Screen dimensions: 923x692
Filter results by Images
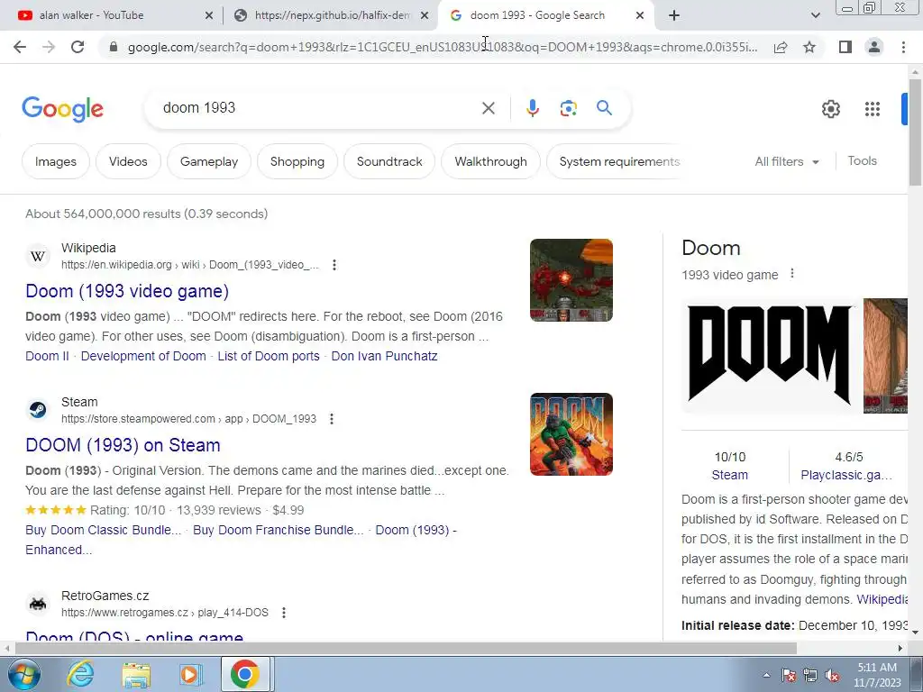[x=56, y=162]
